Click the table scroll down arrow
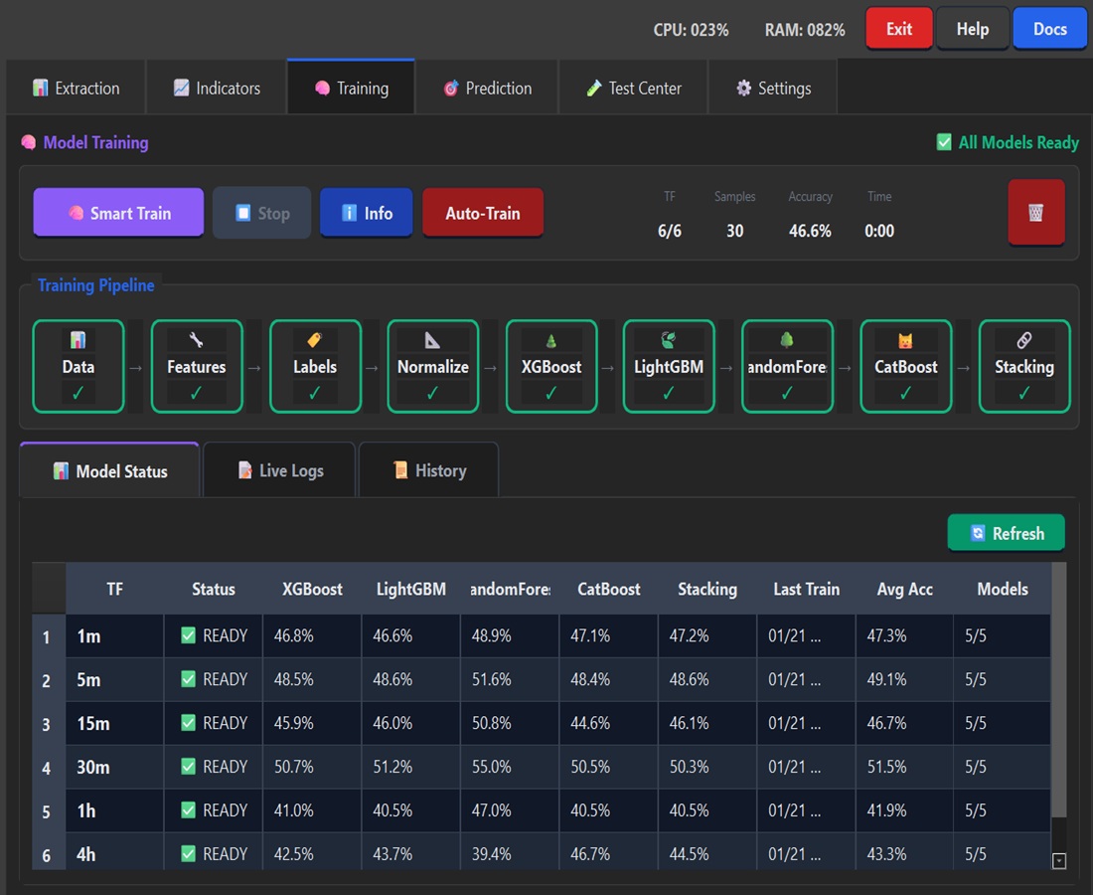Screen dimensions: 1093x895 (x=1058, y=861)
